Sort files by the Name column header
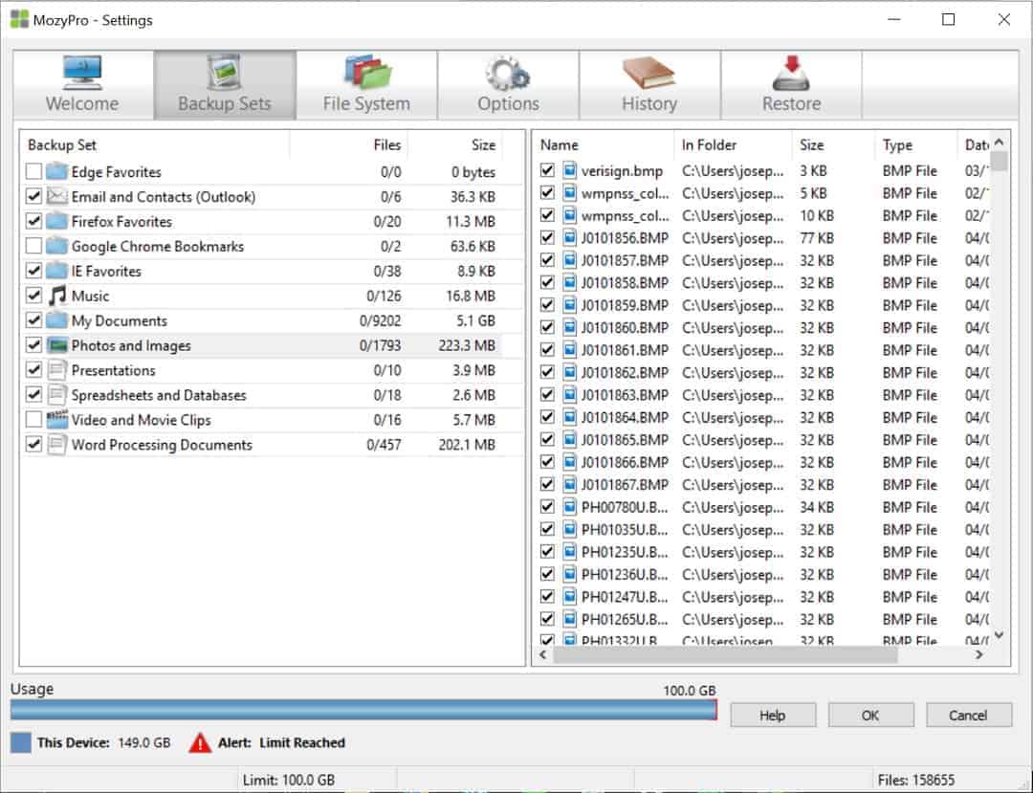 604,144
